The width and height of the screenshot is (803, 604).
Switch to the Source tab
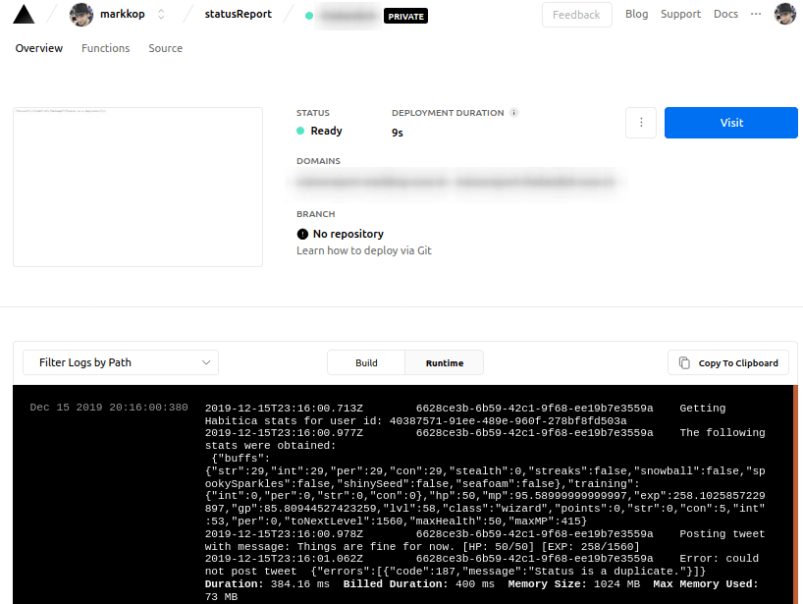[x=166, y=48]
